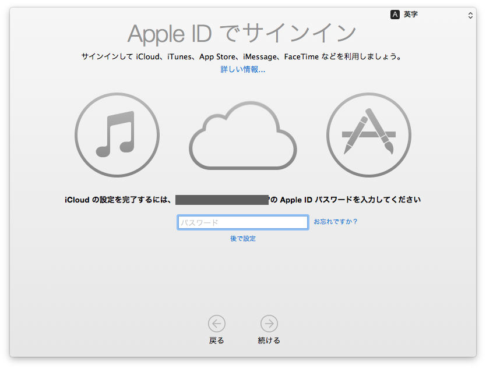Click the App Store icon
Screen dimensions: 486x369
369,135
